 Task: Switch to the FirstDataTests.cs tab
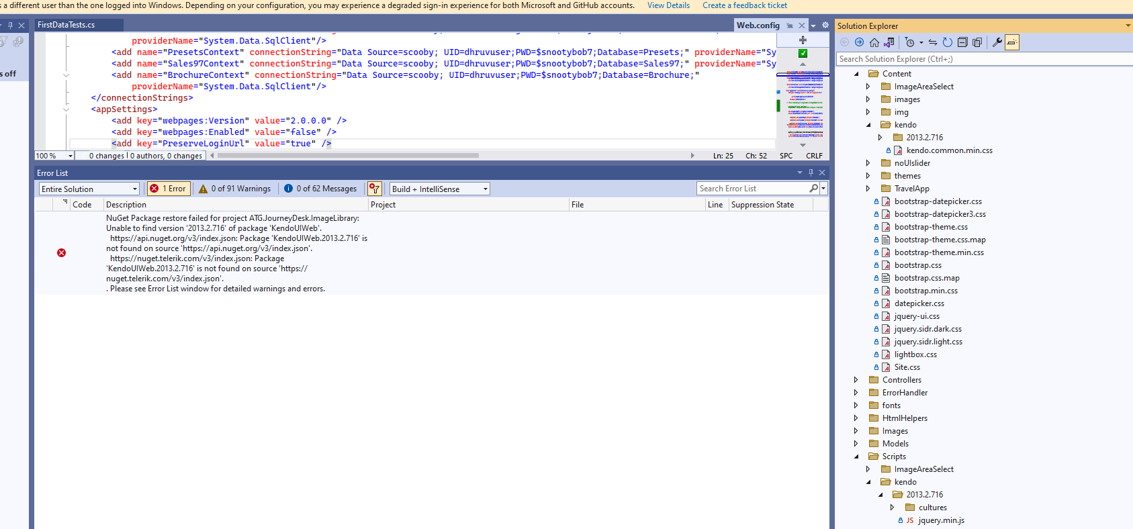[x=66, y=25]
